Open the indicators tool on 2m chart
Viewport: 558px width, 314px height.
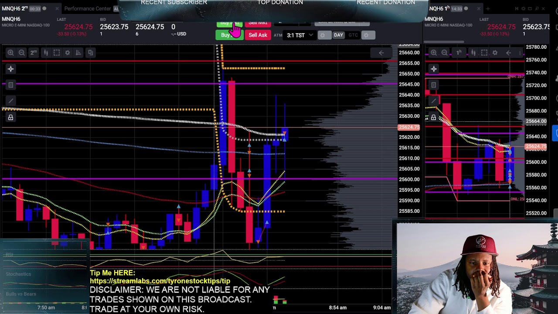78,52
